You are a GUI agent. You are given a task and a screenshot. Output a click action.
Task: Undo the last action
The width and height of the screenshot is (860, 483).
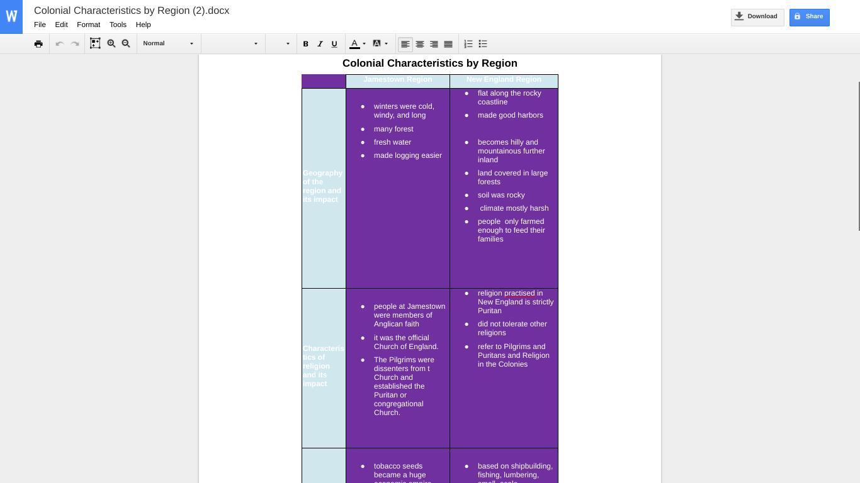60,44
